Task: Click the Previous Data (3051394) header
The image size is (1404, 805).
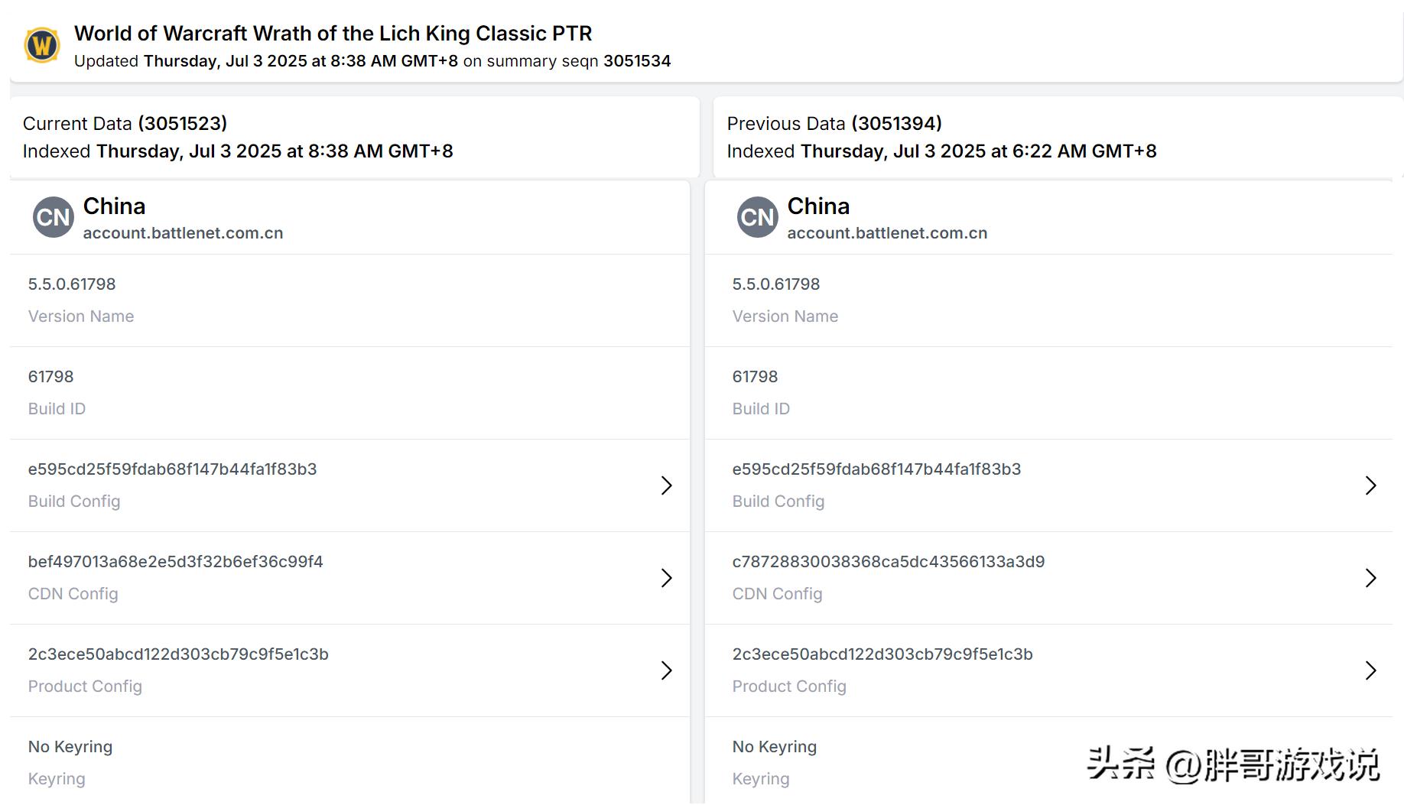Action: tap(834, 124)
